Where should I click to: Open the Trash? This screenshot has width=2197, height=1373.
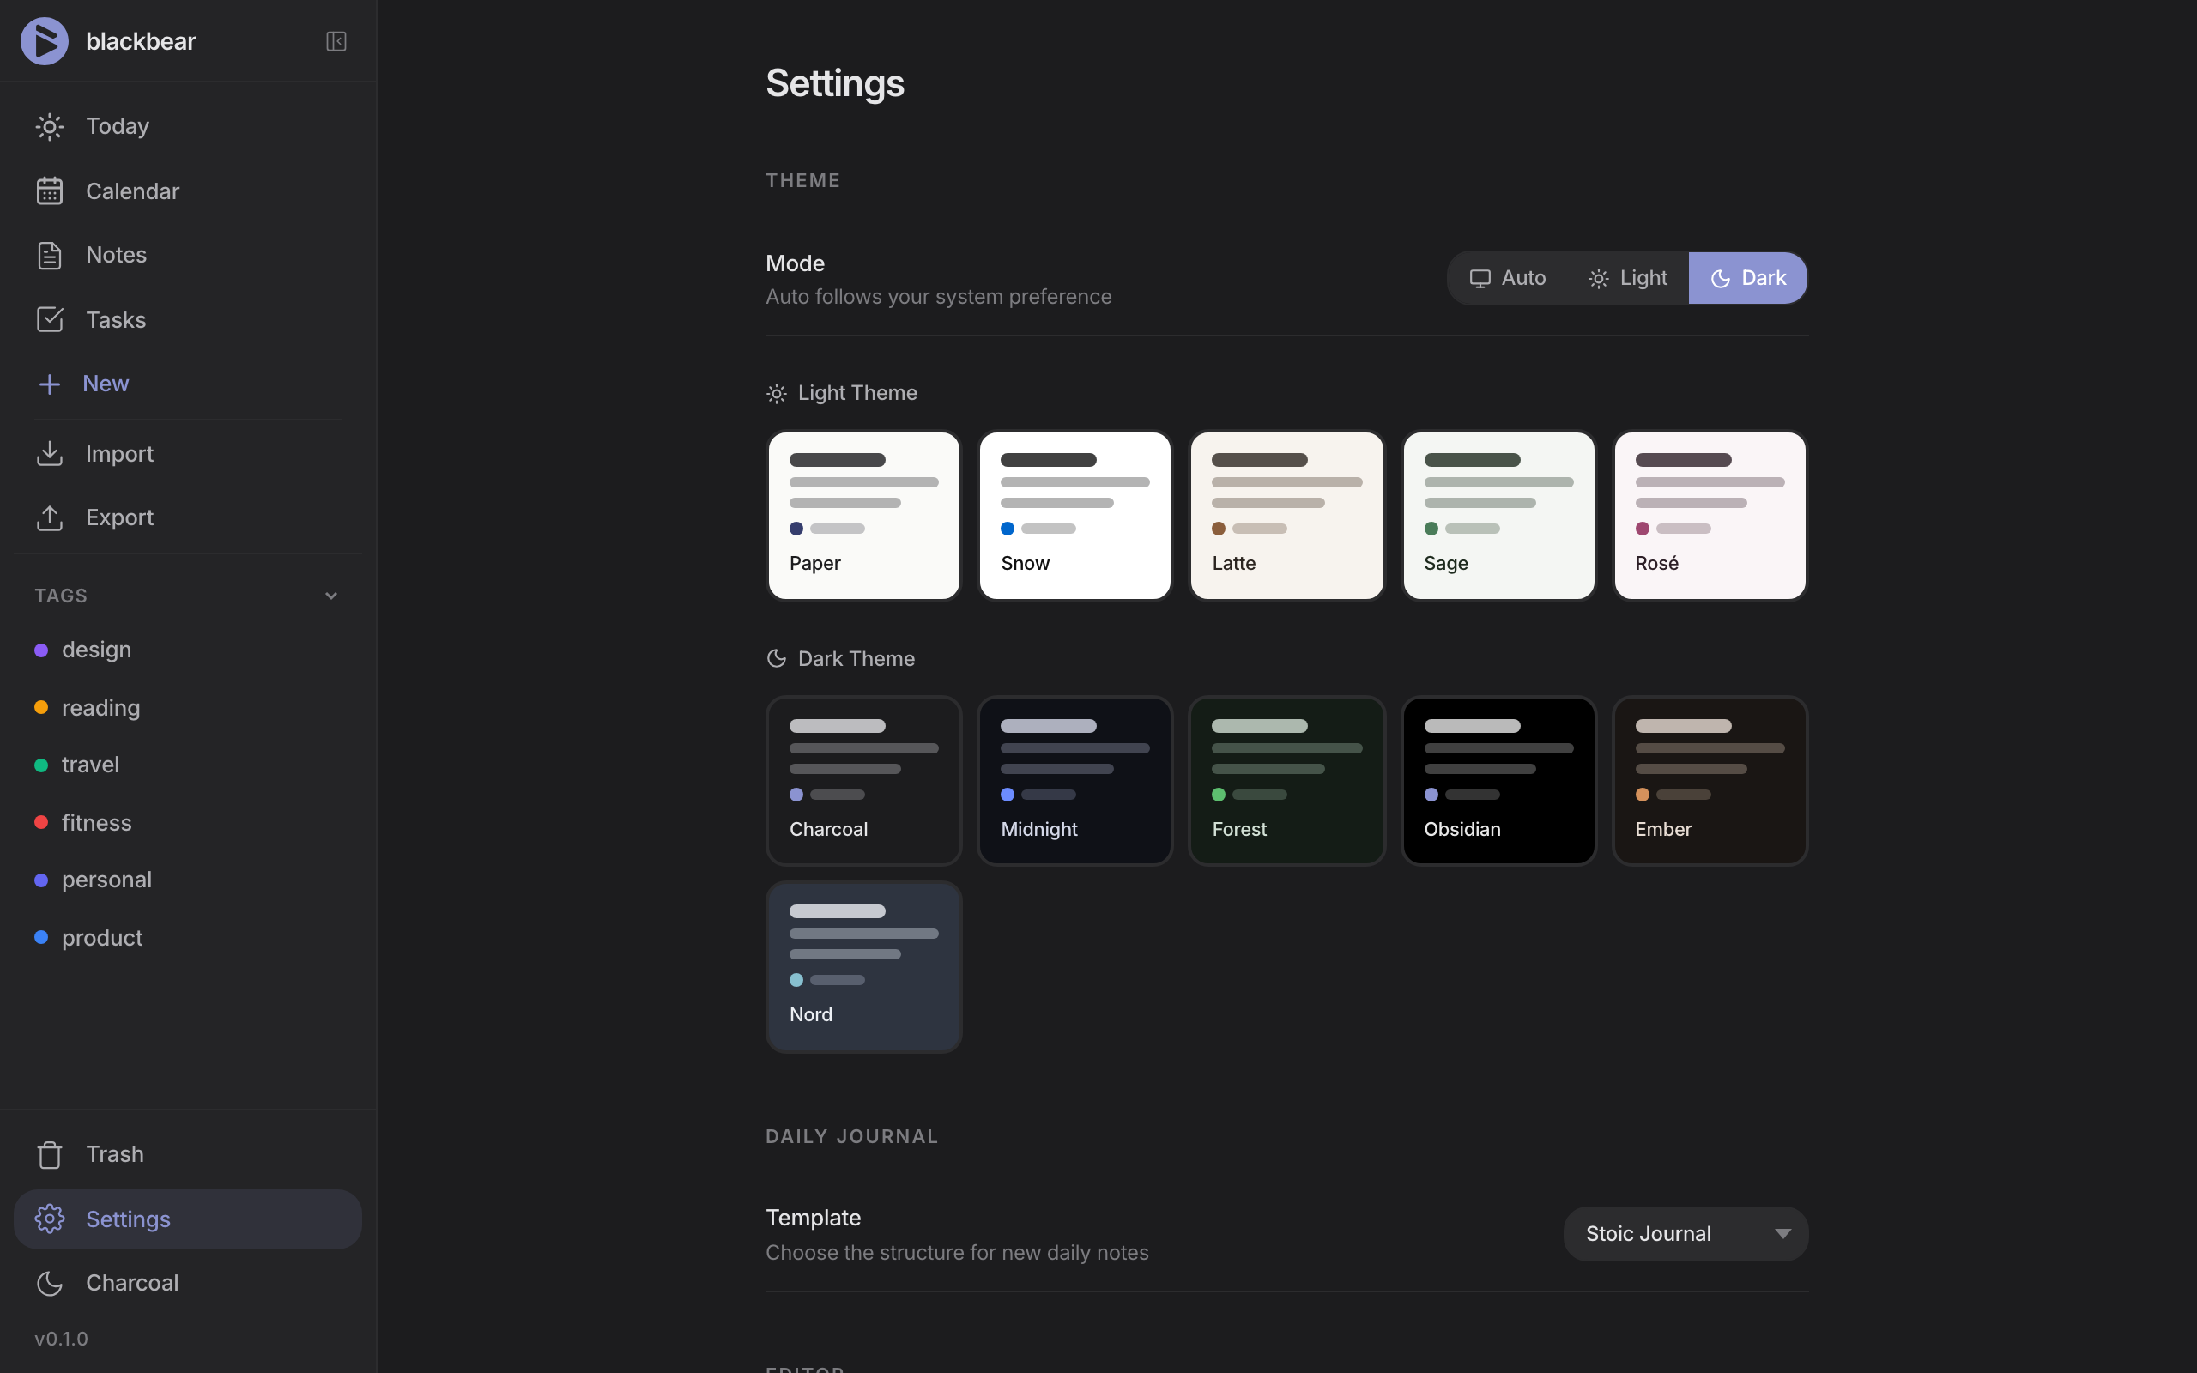coord(114,1153)
